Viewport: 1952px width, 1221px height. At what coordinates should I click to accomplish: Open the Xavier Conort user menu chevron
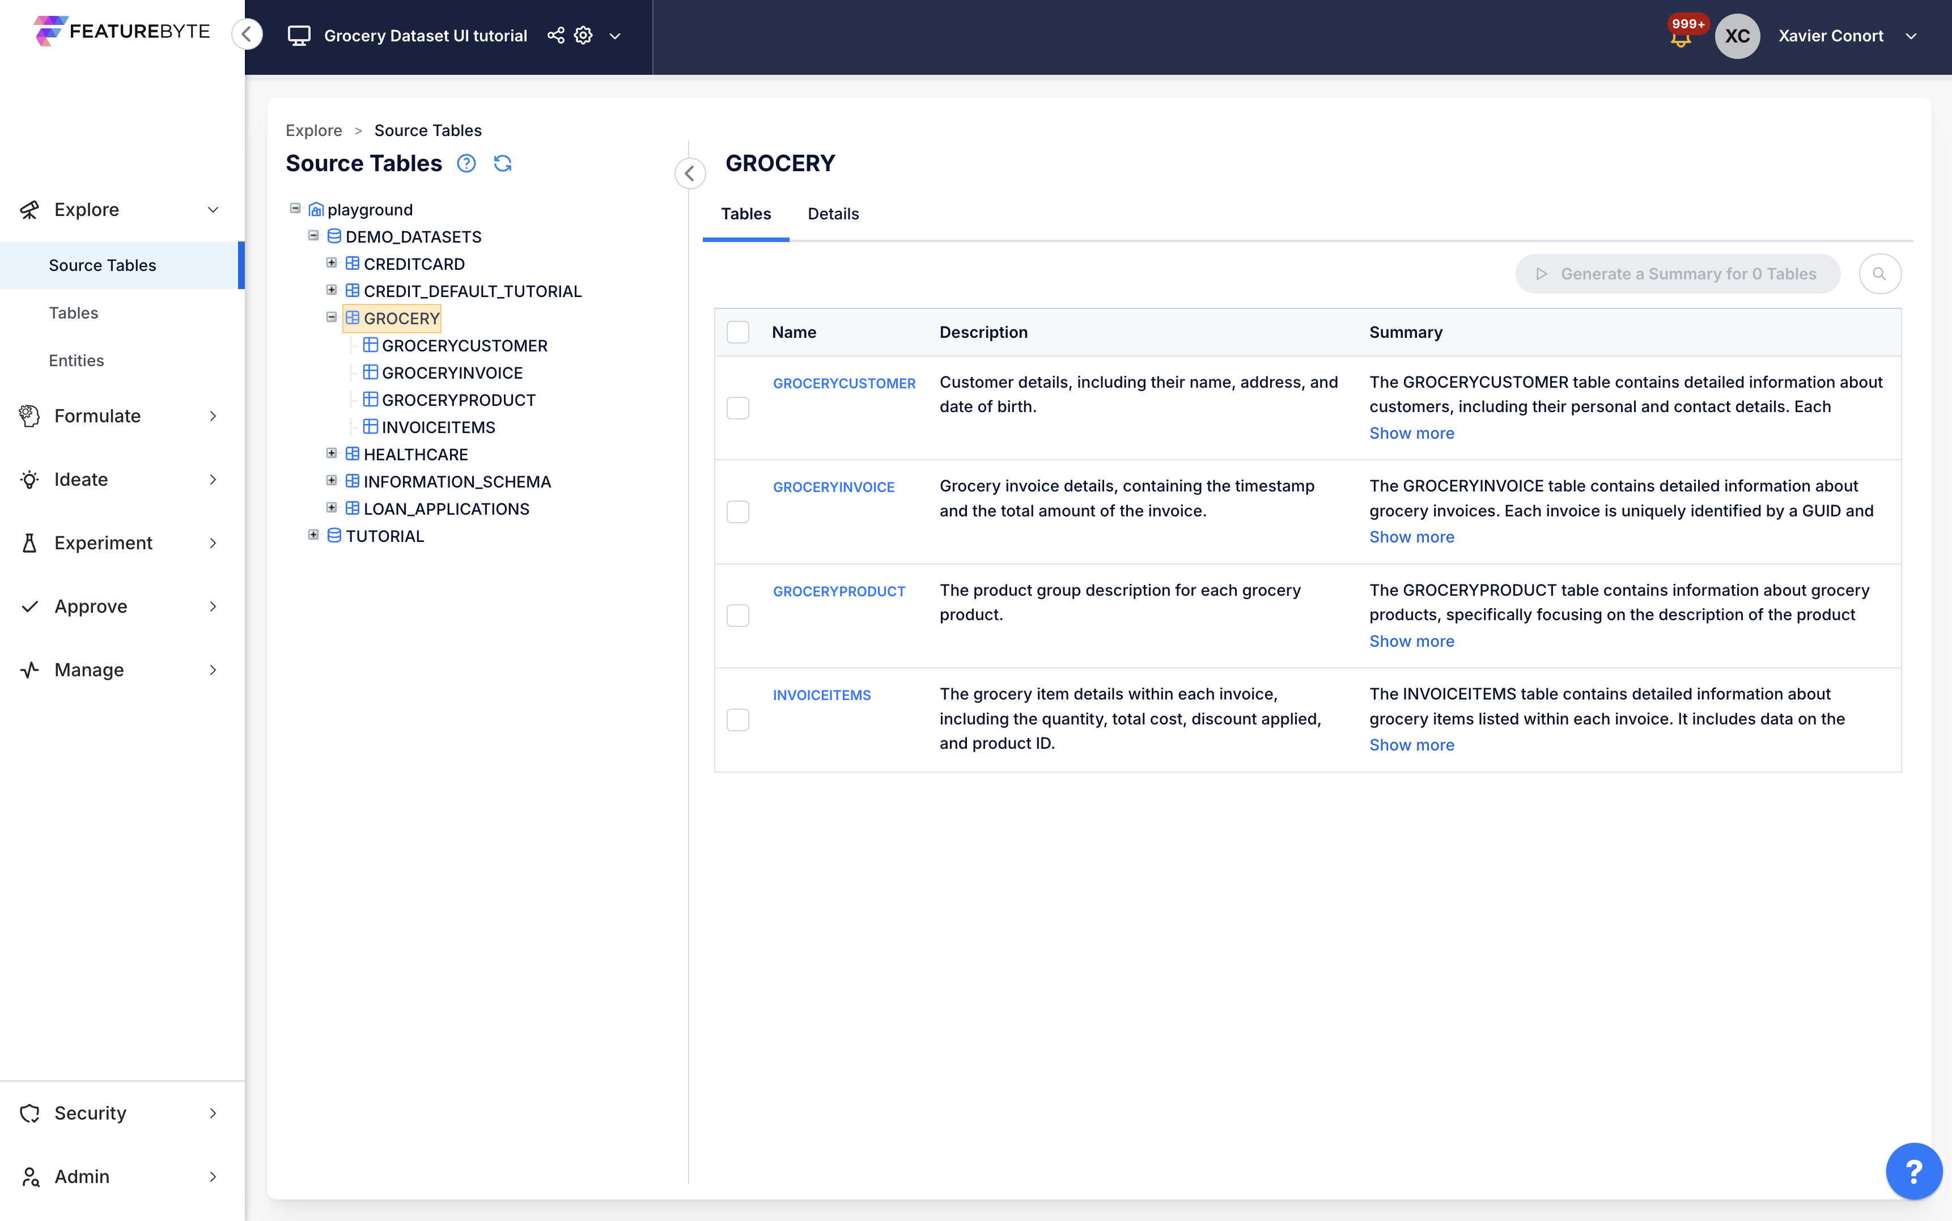(1911, 36)
